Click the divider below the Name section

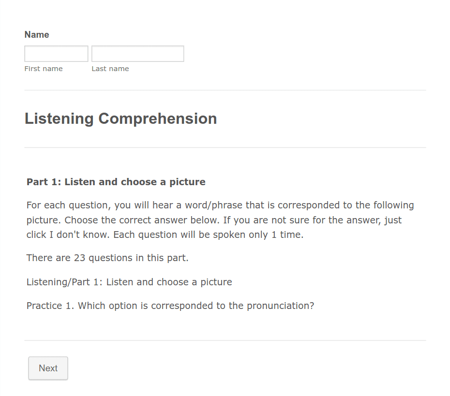click(225, 90)
